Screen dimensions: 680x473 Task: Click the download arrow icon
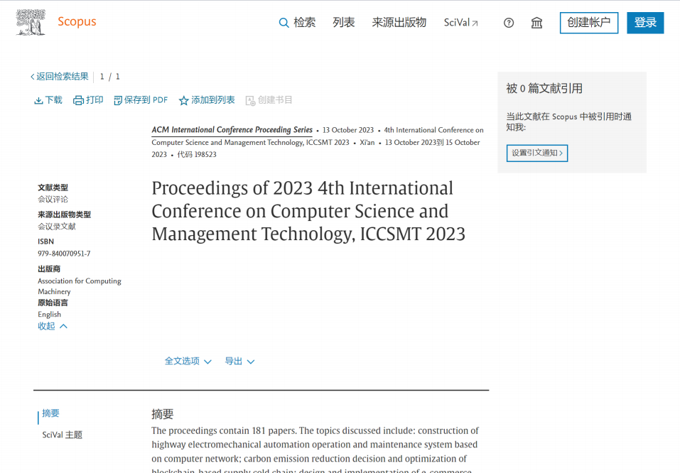pyautogui.click(x=38, y=101)
